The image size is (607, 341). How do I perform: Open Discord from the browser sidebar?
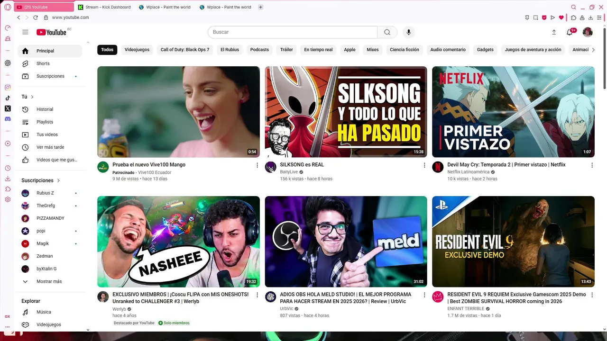pos(8,119)
